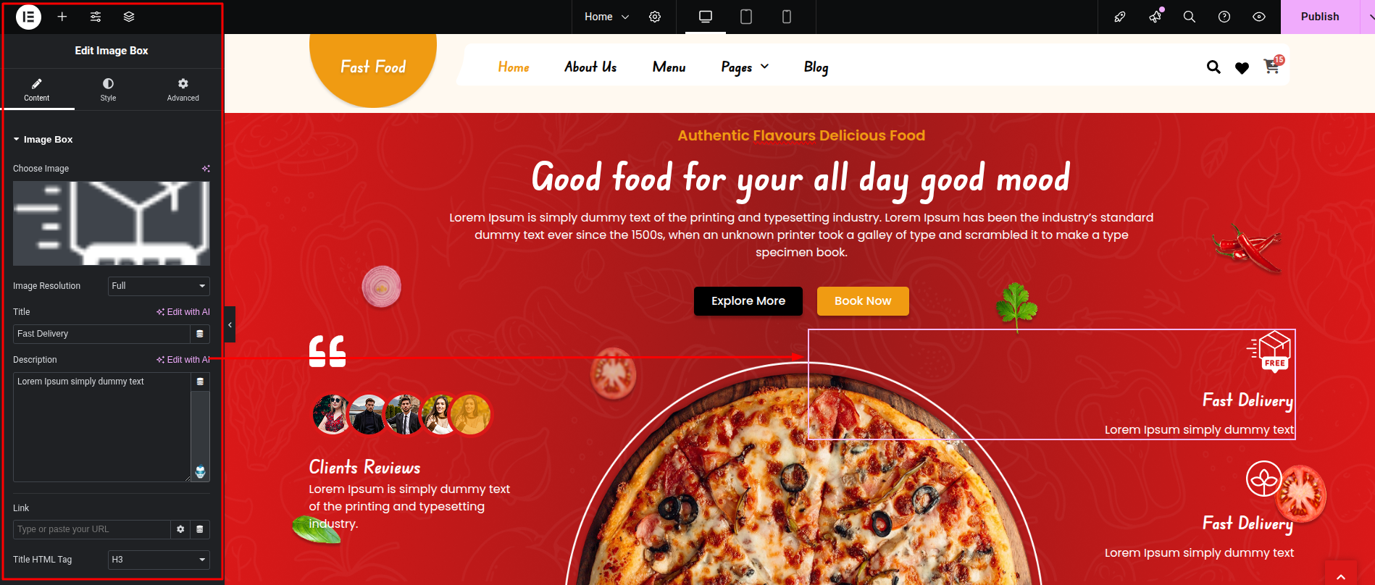Open the Add Element plus icon
This screenshot has height=585, width=1375.
[x=62, y=17]
